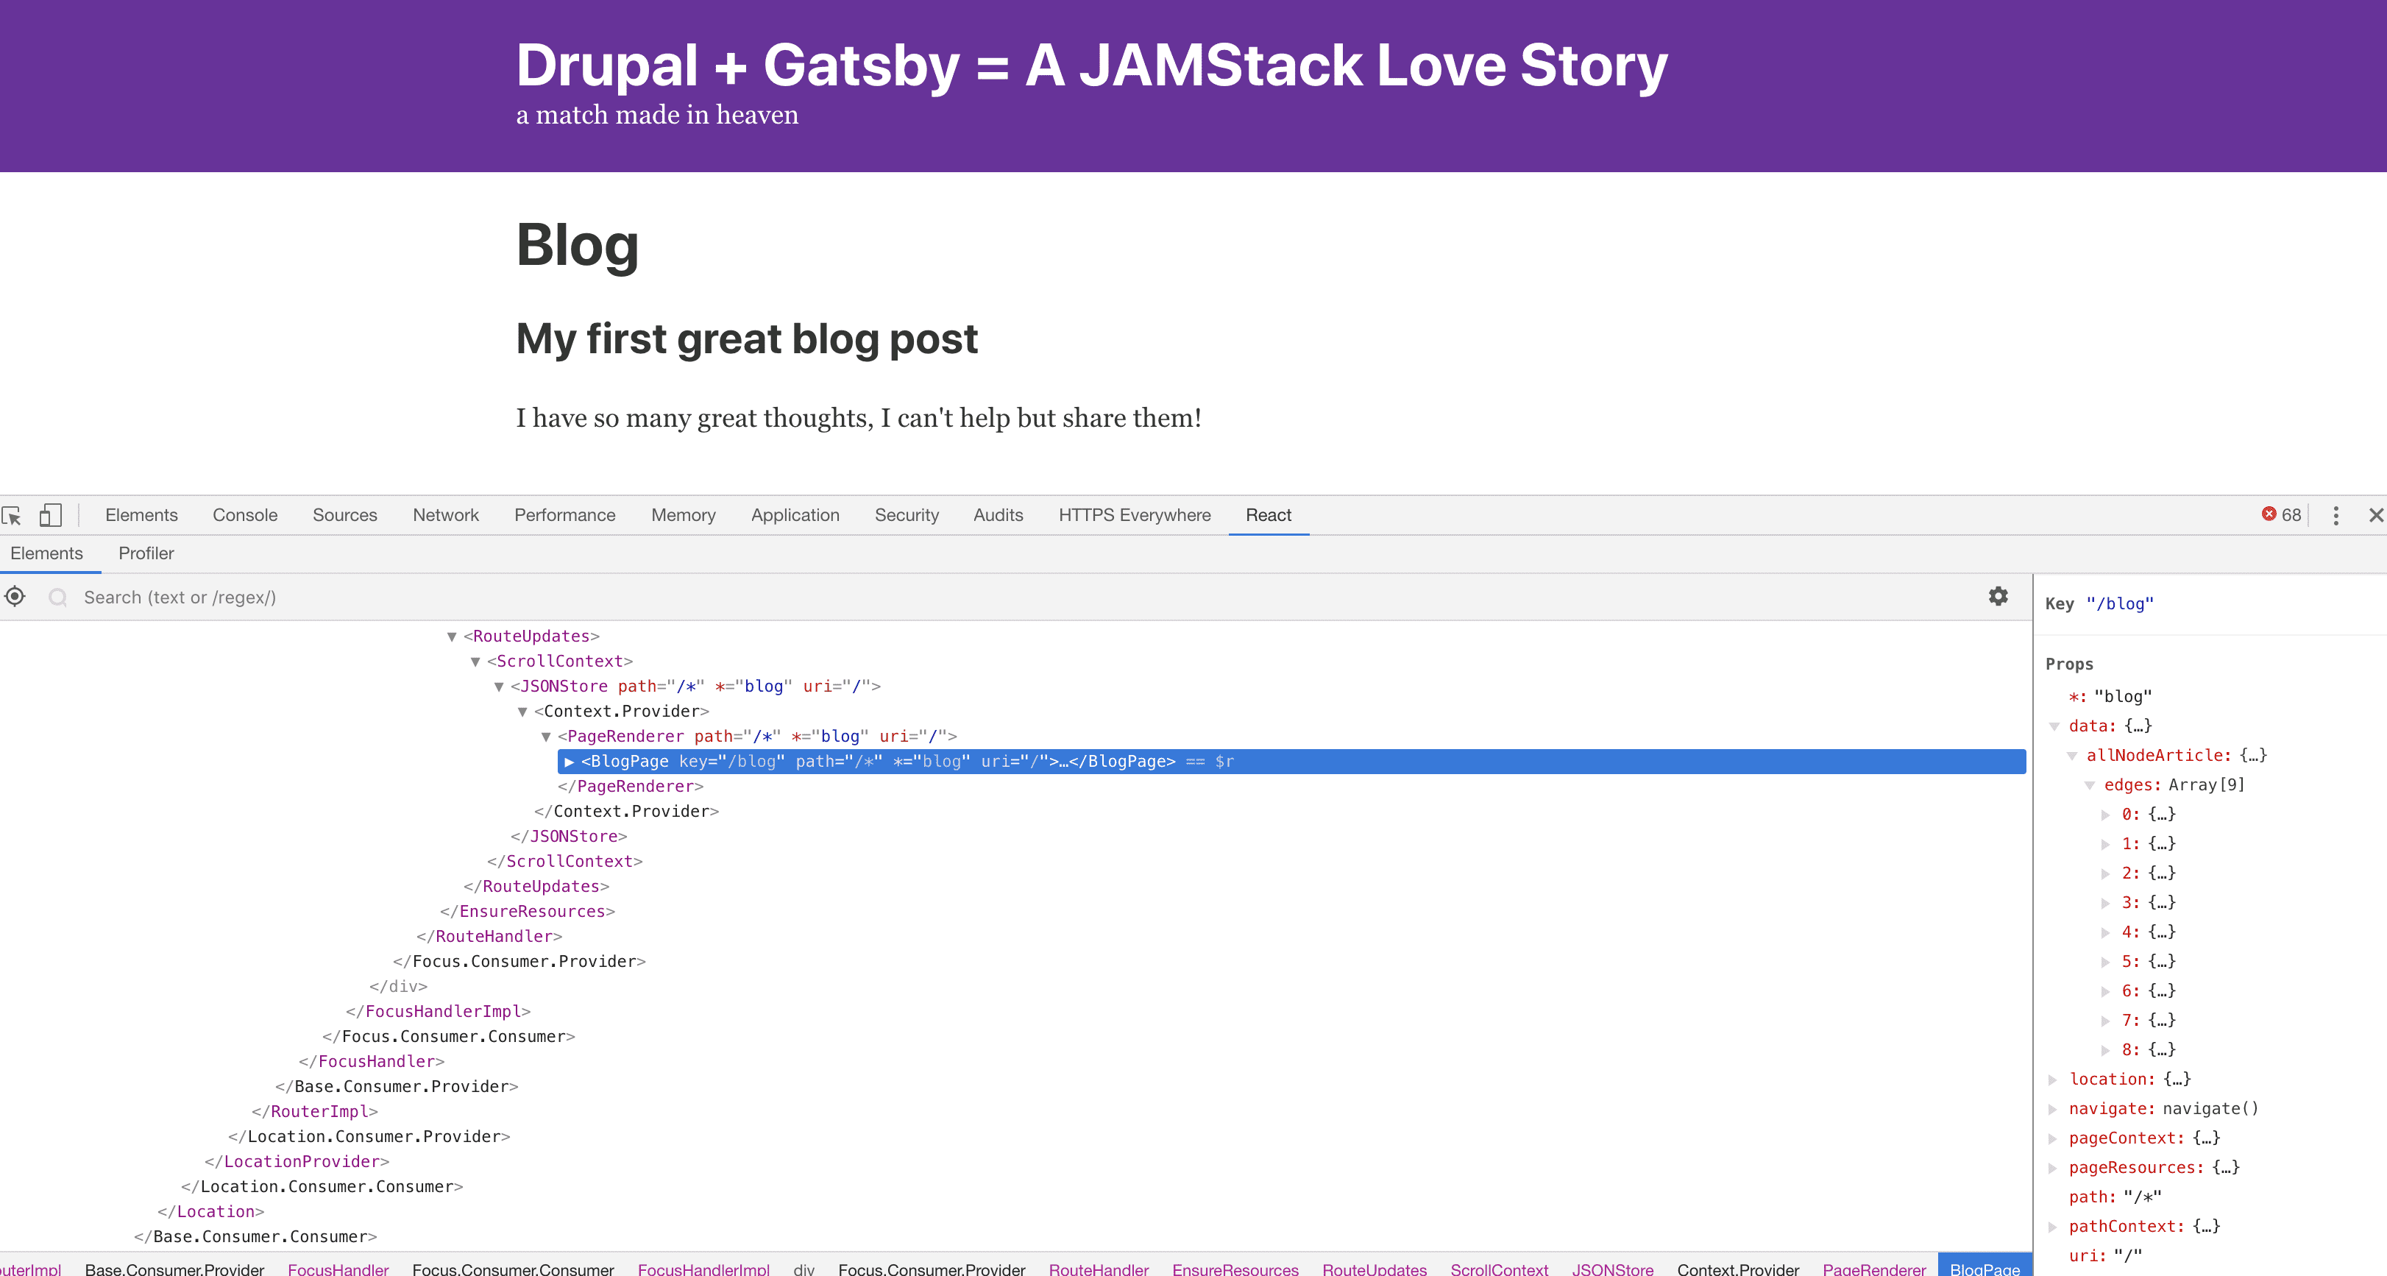Open the DevTools three-dot customization menu
Image resolution: width=2387 pixels, height=1276 pixels.
tap(2336, 515)
